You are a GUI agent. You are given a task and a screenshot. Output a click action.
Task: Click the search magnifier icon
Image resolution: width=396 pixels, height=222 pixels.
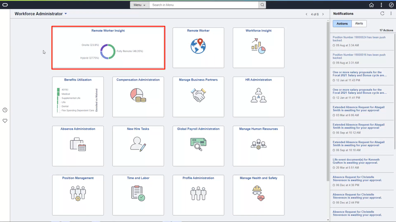point(262,5)
